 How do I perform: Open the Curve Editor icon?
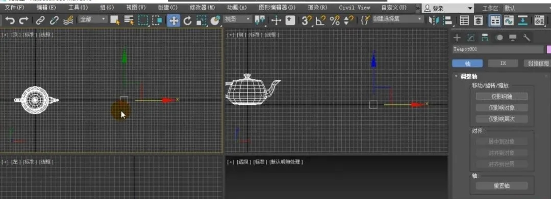pyautogui.click(x=509, y=21)
